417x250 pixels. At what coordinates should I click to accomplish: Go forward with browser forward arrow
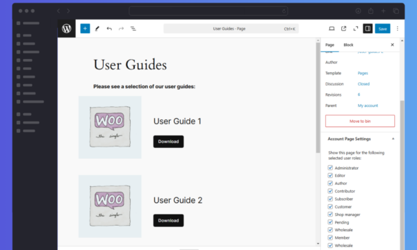coord(68,11)
